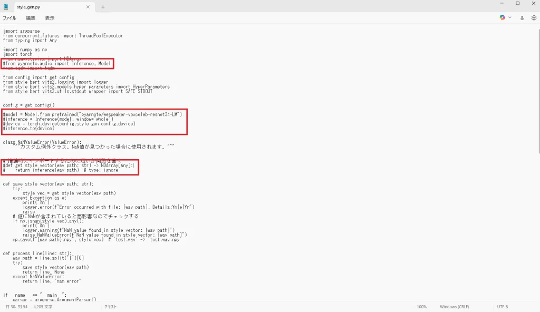Click the Windows (CRLF) line ending indicator
Screen dimensions: 540x312
click(x=455, y=307)
